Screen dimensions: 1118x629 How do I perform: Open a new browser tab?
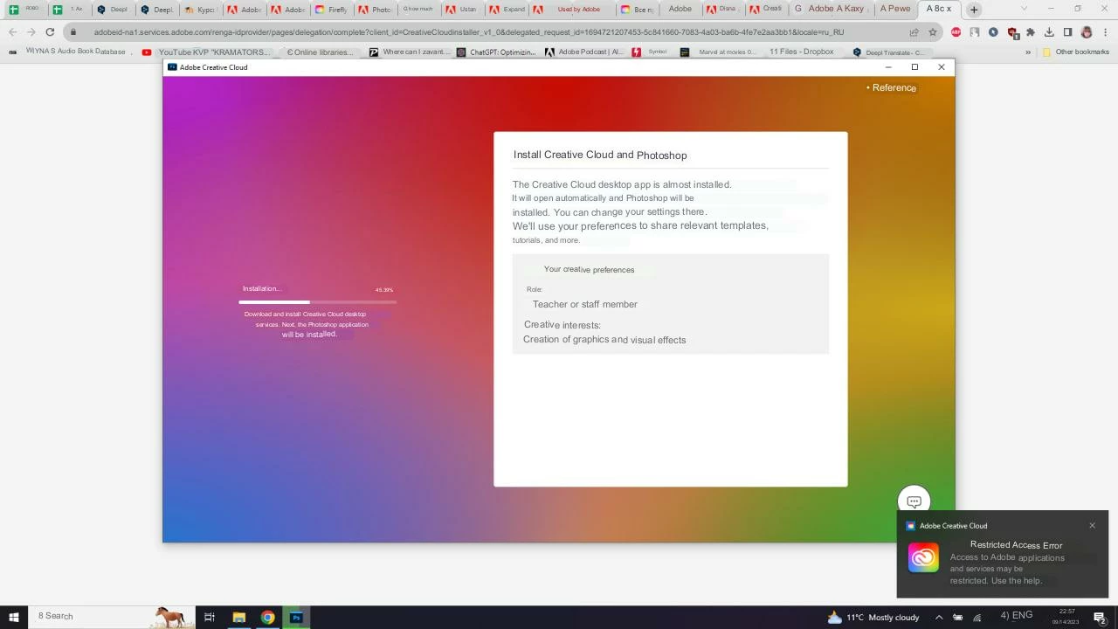coord(974,10)
